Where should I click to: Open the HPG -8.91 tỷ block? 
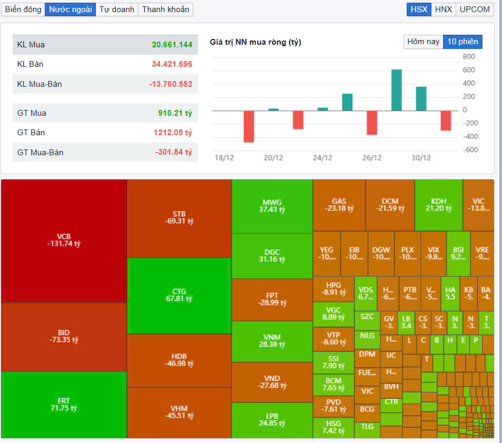[333, 289]
